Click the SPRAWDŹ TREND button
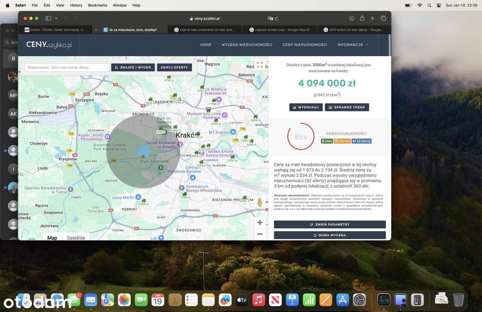 point(347,107)
